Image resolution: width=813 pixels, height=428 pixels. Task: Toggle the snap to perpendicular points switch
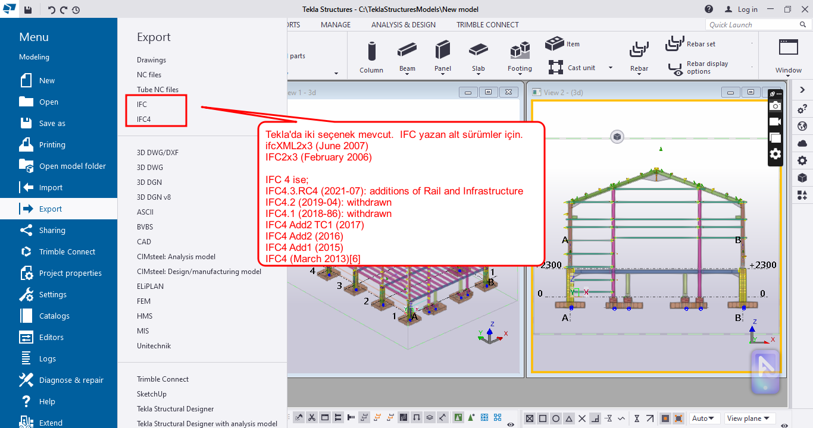[596, 418]
